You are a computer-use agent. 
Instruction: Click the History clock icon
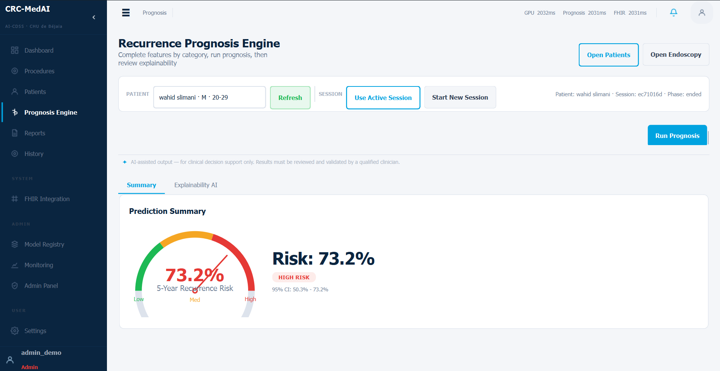(x=15, y=154)
